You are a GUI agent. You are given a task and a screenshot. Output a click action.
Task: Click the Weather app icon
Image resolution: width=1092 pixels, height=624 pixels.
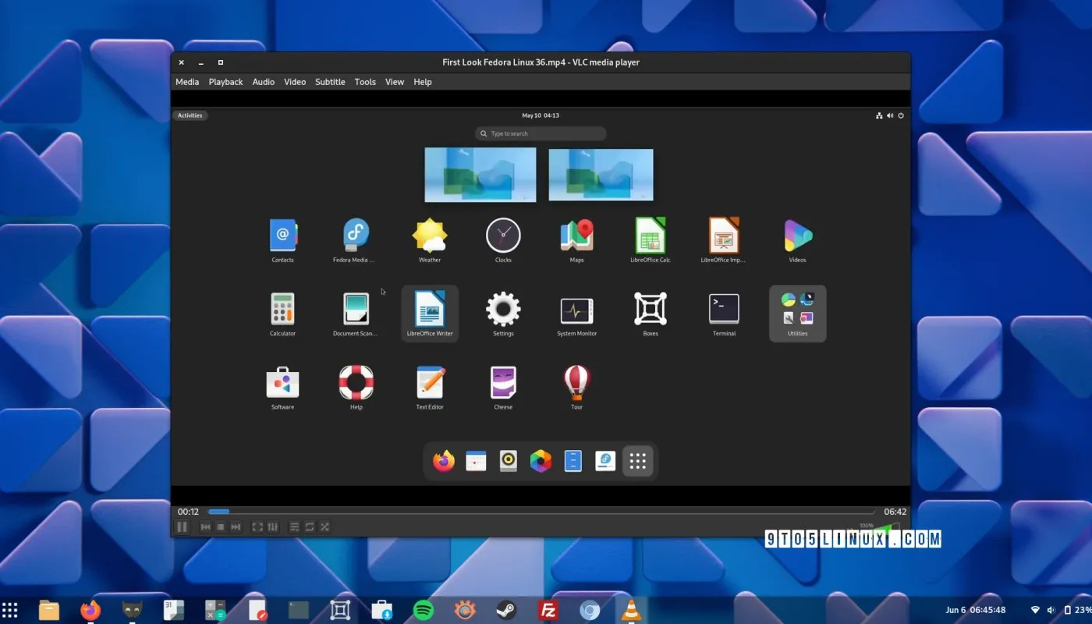pos(430,235)
